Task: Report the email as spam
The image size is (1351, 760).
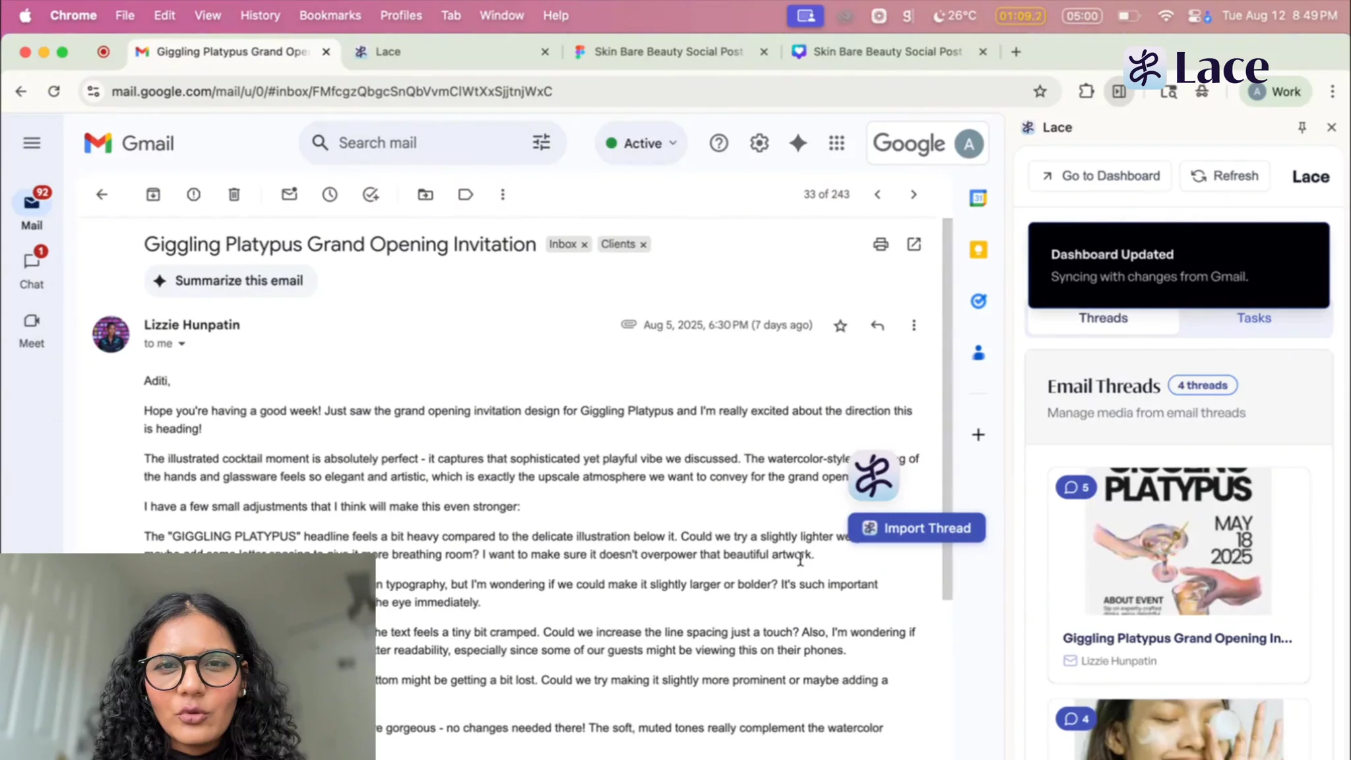Action: 193,195
